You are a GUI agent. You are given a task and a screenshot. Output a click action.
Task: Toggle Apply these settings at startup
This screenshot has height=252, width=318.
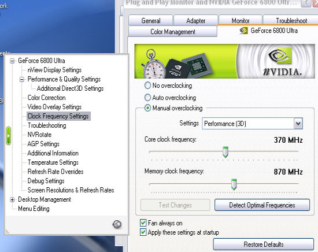[143, 232]
